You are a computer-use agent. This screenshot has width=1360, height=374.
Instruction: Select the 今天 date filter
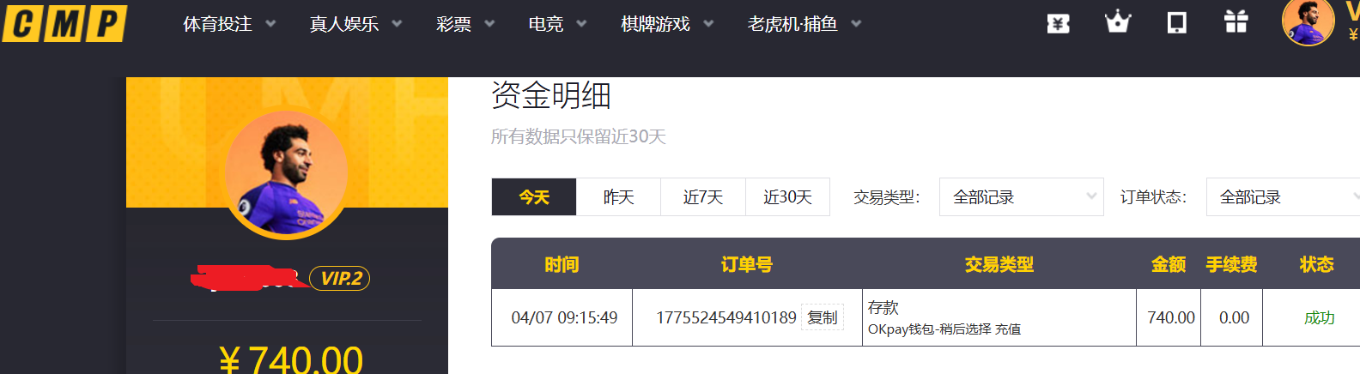coord(533,197)
